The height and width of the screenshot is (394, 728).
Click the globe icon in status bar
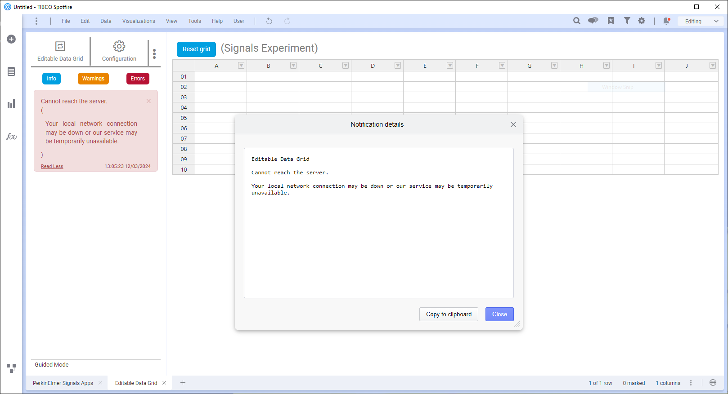pos(713,383)
